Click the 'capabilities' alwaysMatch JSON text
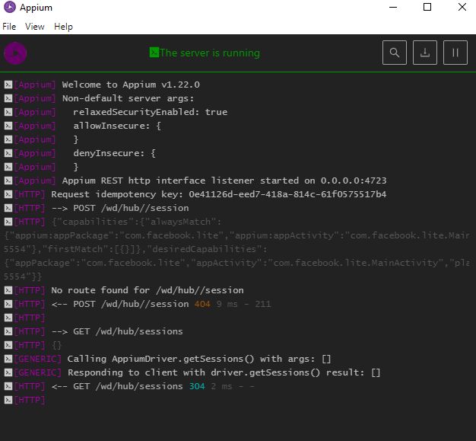The height and width of the screenshot is (441, 476). (137, 222)
